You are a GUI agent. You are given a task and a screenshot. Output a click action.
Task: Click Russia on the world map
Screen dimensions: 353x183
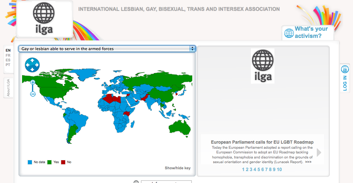pos(157,80)
